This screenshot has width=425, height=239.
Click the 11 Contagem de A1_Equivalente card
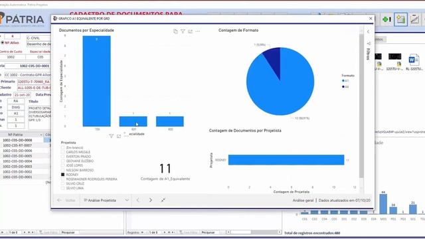[165, 172]
